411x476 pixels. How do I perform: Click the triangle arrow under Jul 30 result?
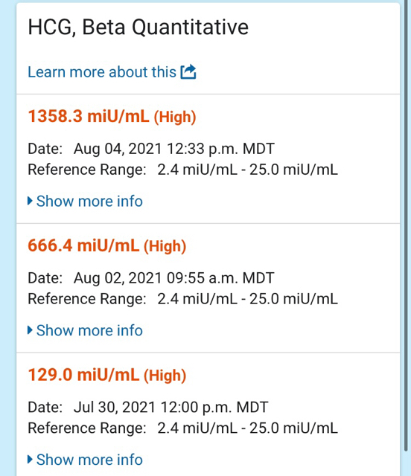[x=30, y=460]
